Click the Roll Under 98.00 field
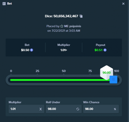This screenshot has height=122, width=129. click(x=64, y=109)
